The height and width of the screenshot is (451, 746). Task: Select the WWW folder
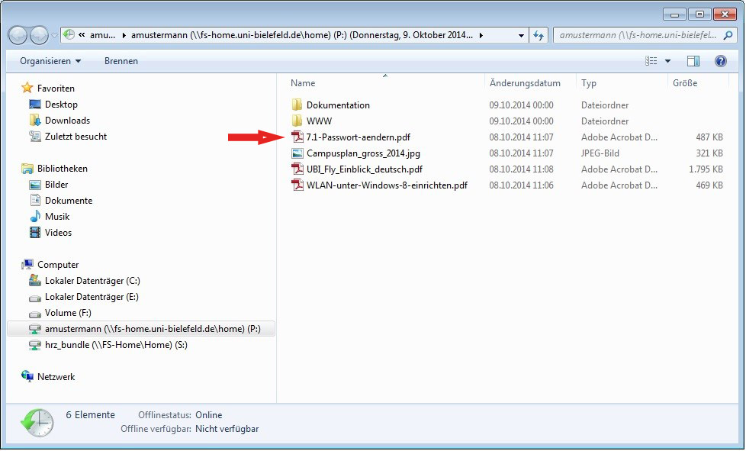[x=319, y=121]
